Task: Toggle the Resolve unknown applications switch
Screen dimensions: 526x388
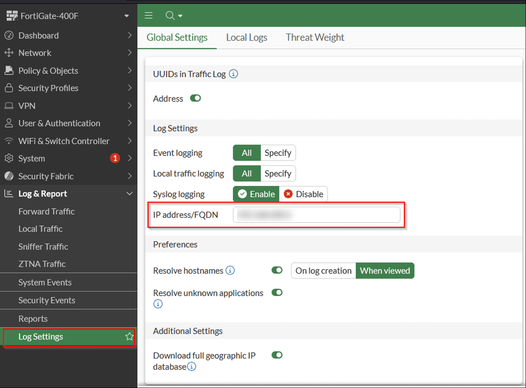Action: pyautogui.click(x=277, y=292)
